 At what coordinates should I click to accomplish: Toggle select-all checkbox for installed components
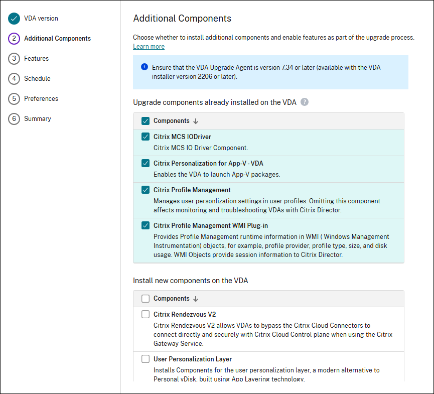[x=146, y=121]
